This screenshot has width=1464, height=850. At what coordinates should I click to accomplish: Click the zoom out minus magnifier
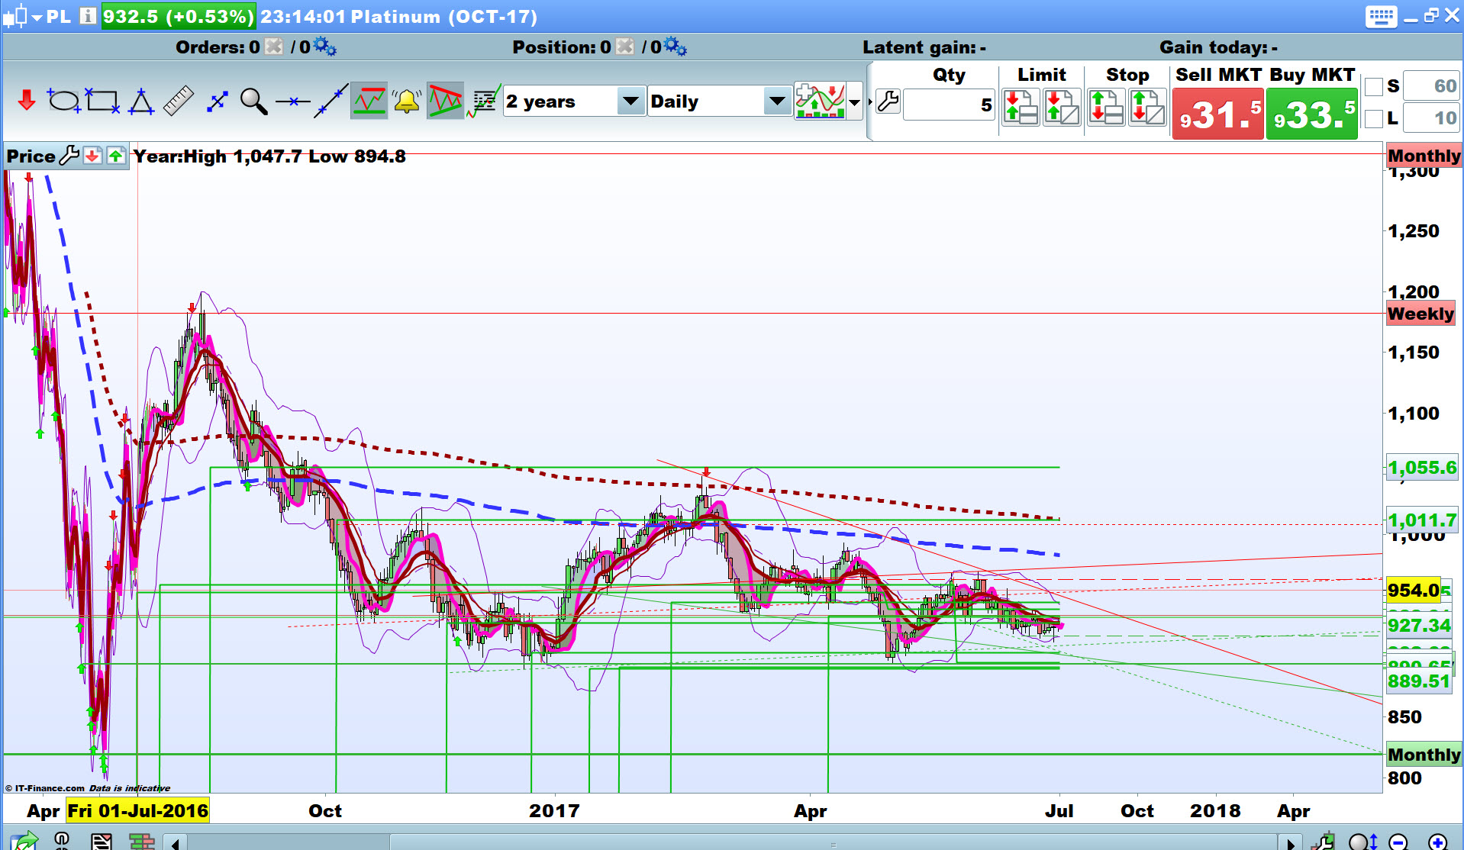(1398, 842)
